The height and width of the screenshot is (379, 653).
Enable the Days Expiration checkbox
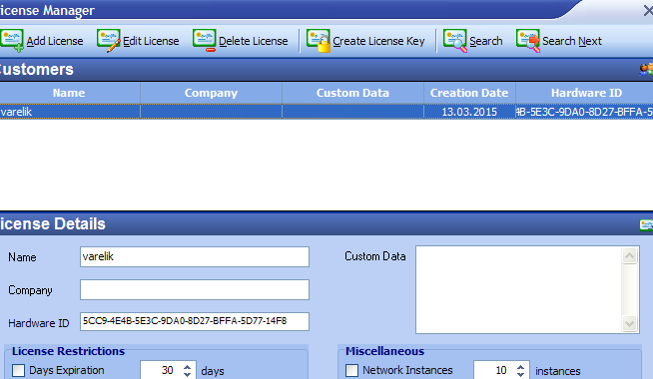click(x=18, y=370)
